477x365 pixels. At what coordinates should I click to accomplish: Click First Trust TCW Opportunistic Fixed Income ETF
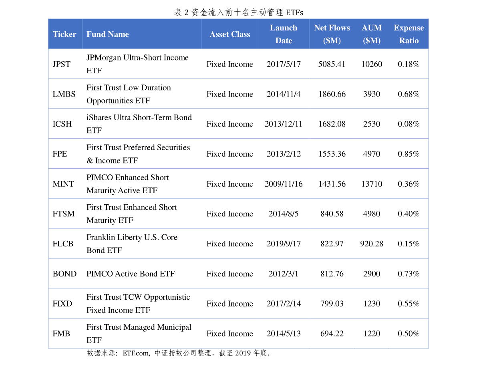point(138,304)
